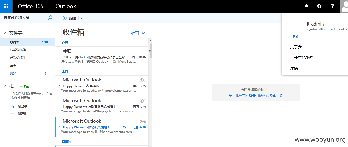Screen dimensions: 348x147
Task: Click the 昨天 date group header
Action: [x=65, y=43]
